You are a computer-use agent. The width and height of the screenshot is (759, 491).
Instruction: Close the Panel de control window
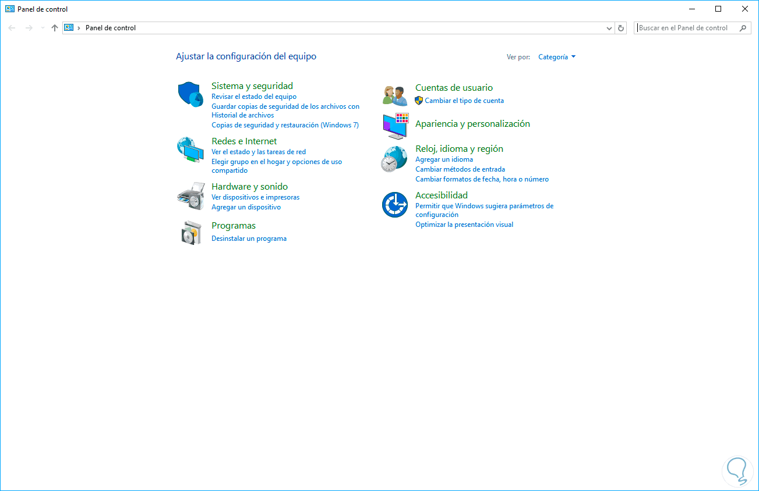click(745, 9)
